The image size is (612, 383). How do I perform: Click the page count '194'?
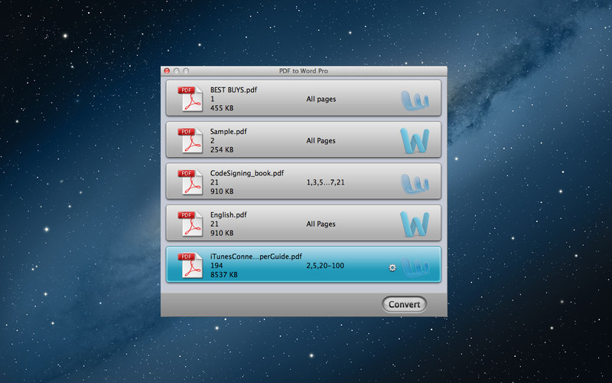point(216,266)
